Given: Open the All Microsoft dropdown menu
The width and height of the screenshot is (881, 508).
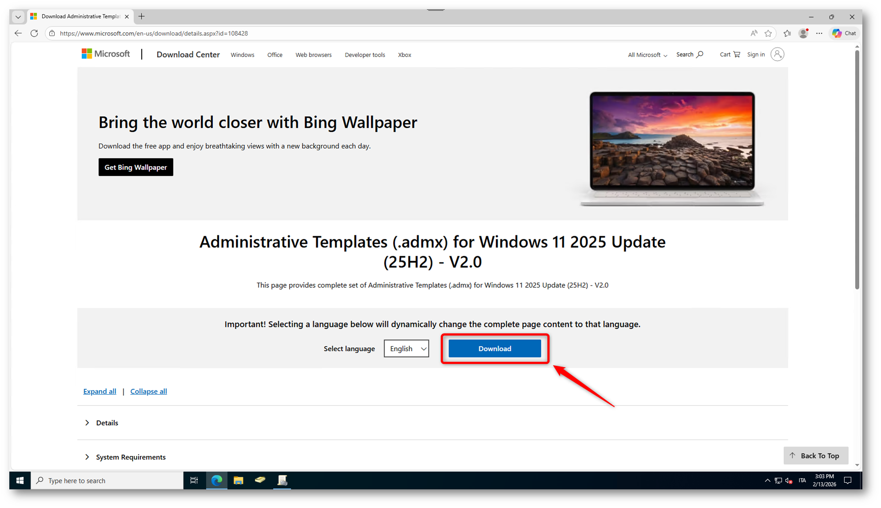Looking at the screenshot, I should coord(647,55).
